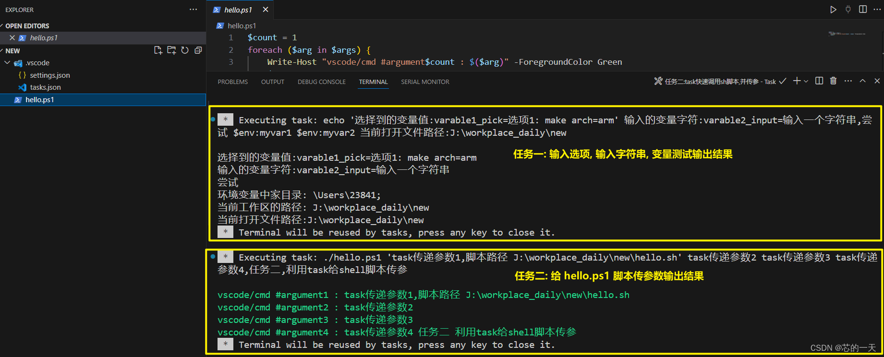Click '$env:myvar1' in the first task echo
This screenshot has height=357, width=884.
pyautogui.click(x=262, y=133)
